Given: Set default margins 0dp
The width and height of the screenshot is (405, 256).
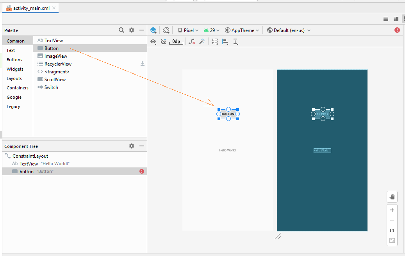Looking at the screenshot, I should (x=176, y=41).
